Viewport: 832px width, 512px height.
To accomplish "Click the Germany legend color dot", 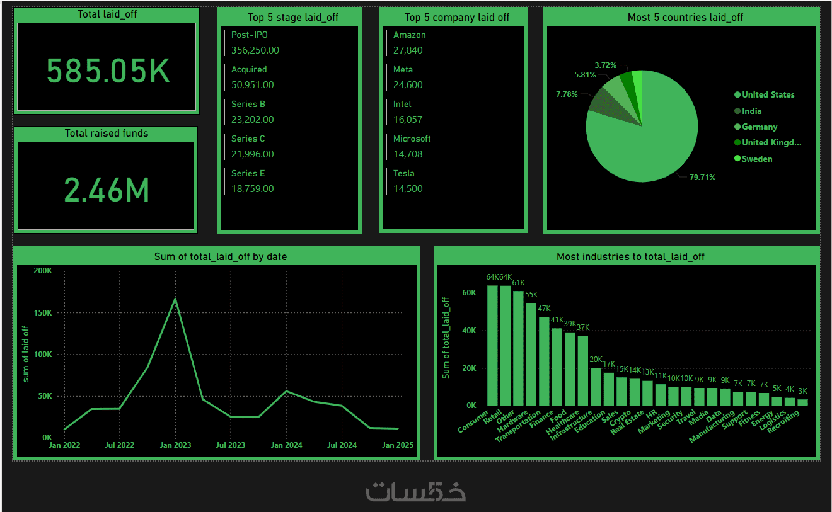I will coord(737,127).
